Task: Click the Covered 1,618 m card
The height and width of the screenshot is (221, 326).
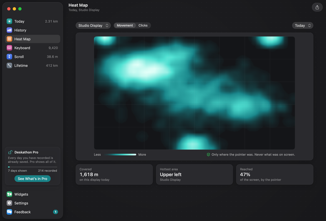Action: coord(114,175)
